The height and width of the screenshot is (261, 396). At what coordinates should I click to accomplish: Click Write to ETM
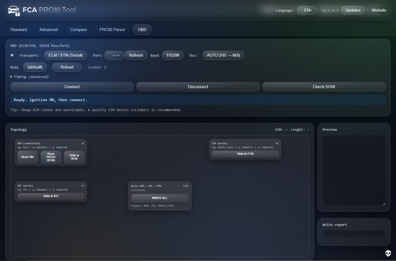pyautogui.click(x=245, y=153)
